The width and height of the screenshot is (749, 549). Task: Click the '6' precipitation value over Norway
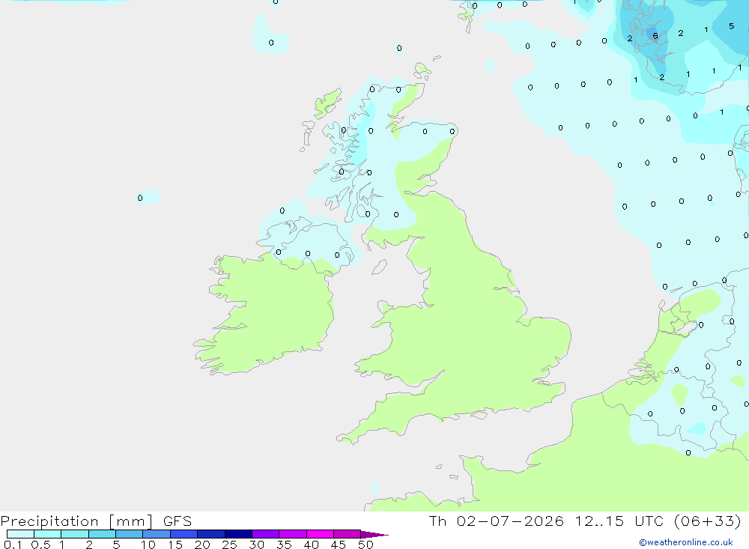655,36
